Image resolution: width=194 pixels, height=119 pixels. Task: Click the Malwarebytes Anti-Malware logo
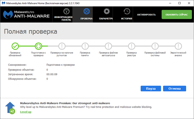26,14
